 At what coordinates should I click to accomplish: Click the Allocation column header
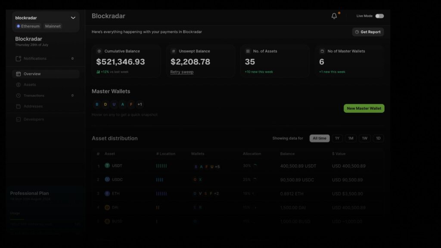coord(252,154)
